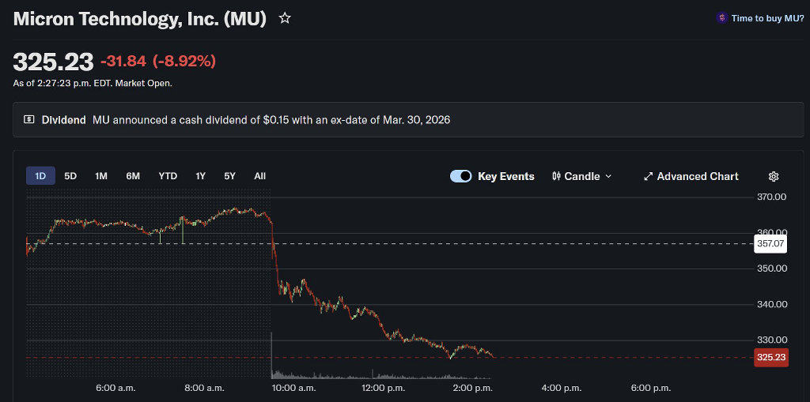
Task: Click the 357.07 previous close label
Action: [x=770, y=243]
